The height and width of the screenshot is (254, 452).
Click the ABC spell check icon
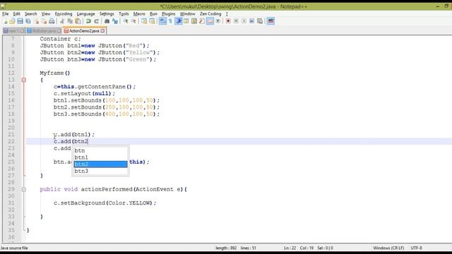click(270, 21)
